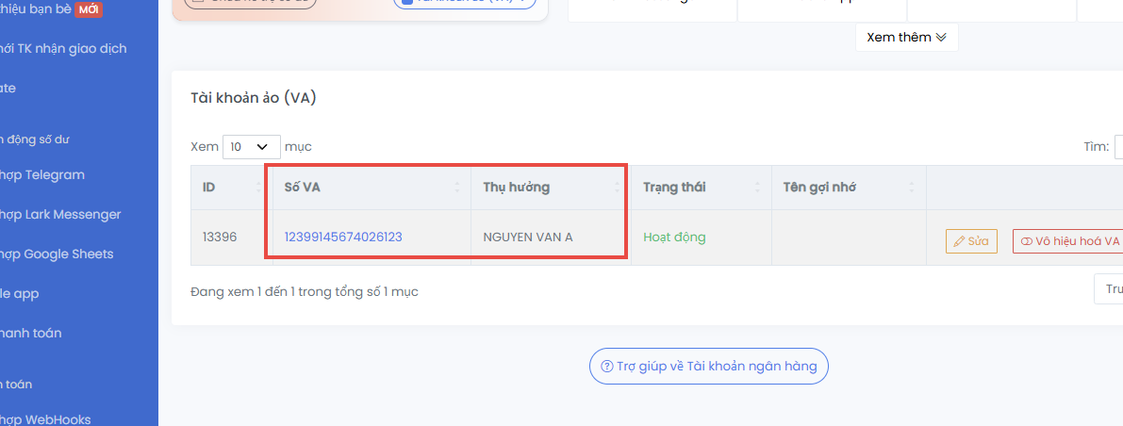The image size is (1123, 426).
Task: Click the NGUYEN VAN A beneficiary cell
Action: (x=528, y=238)
